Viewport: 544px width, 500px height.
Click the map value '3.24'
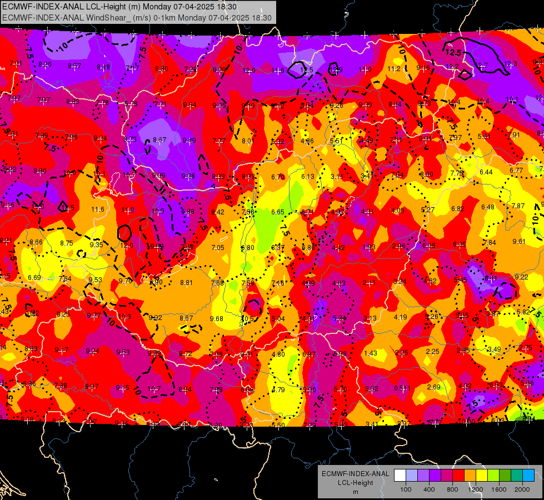tap(400, 281)
